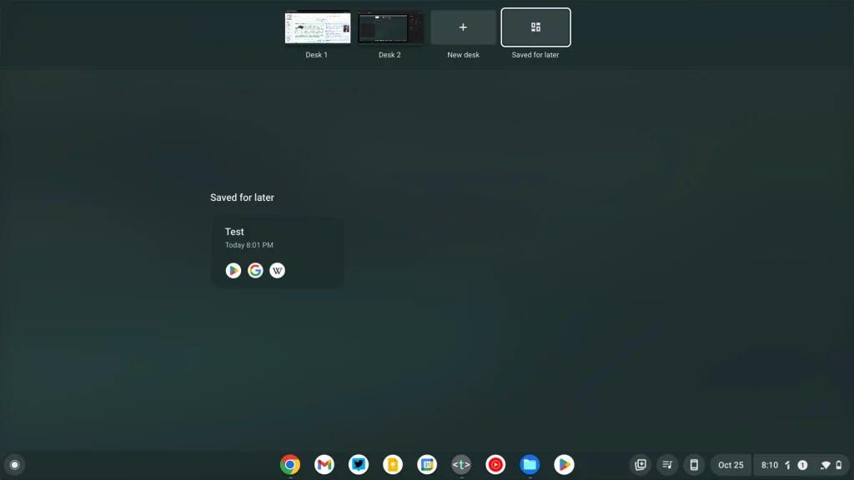Open YouTube Music from the shelf
The image size is (854, 480).
[x=495, y=464]
